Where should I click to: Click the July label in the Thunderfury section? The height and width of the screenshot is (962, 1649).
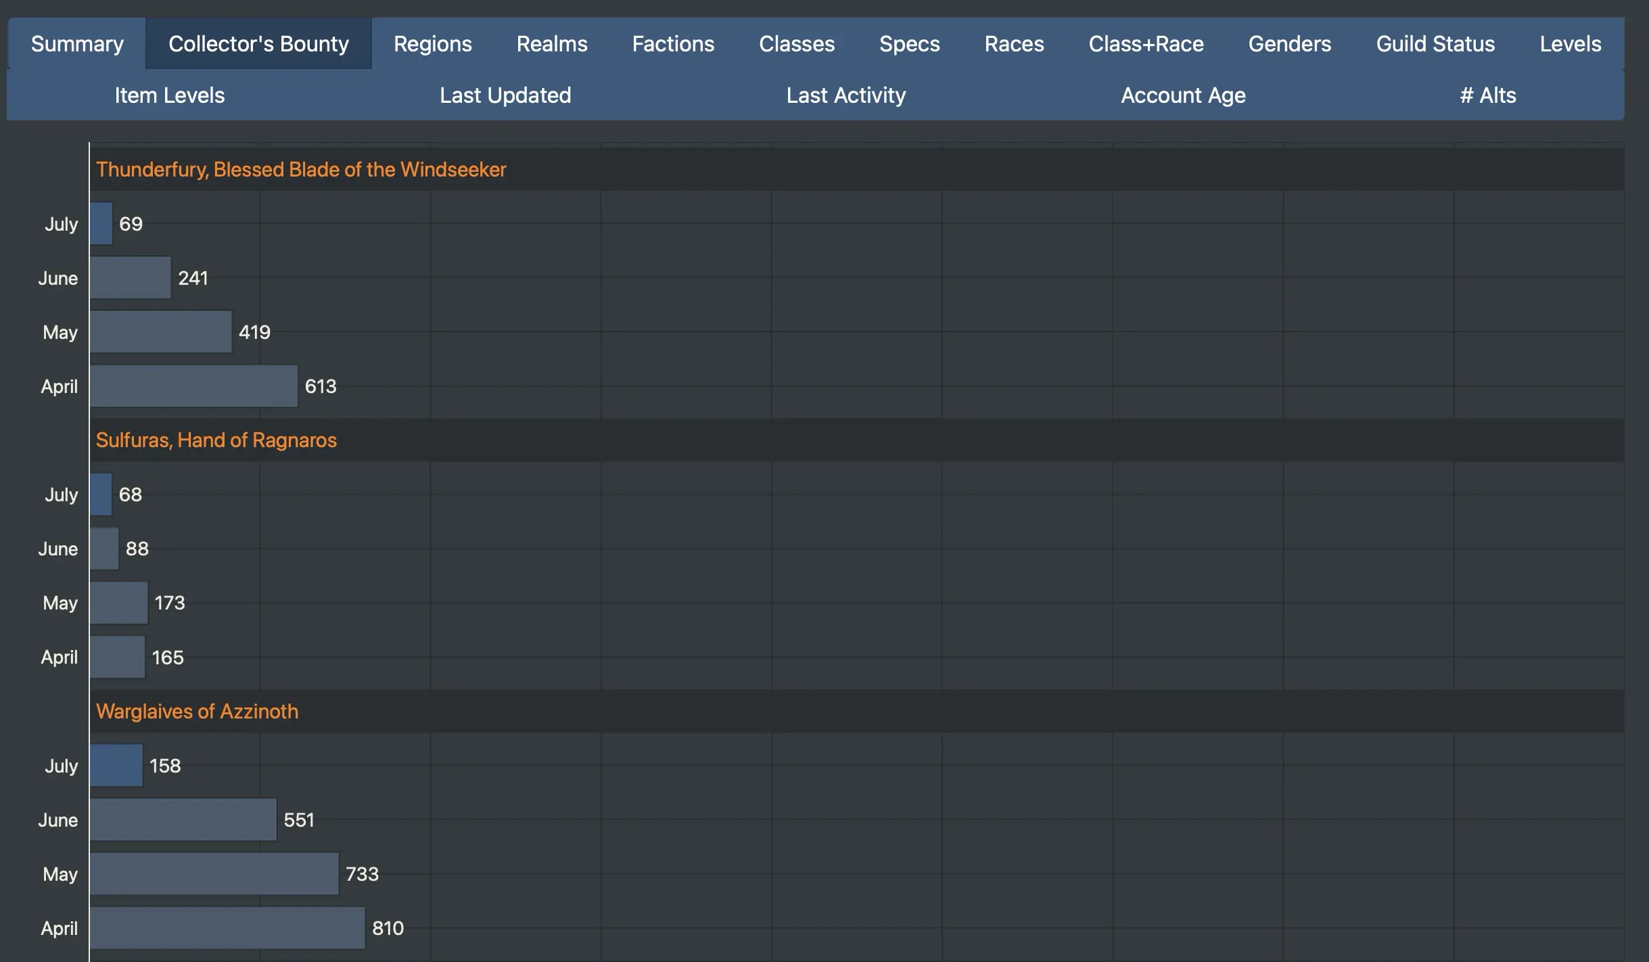[x=62, y=224]
